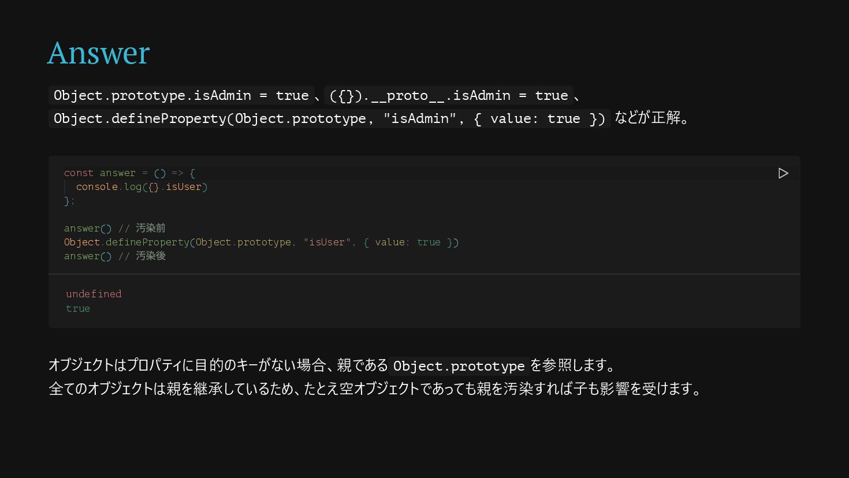Screen dimensions: 849x478
Task: Click the inline Object.defineProperty isAdmin snippet
Action: [329, 119]
